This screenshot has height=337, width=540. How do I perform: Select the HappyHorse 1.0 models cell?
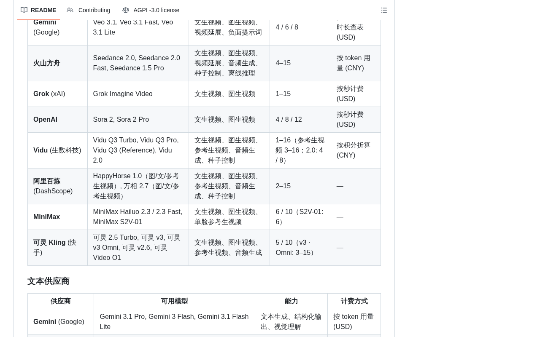(138, 186)
